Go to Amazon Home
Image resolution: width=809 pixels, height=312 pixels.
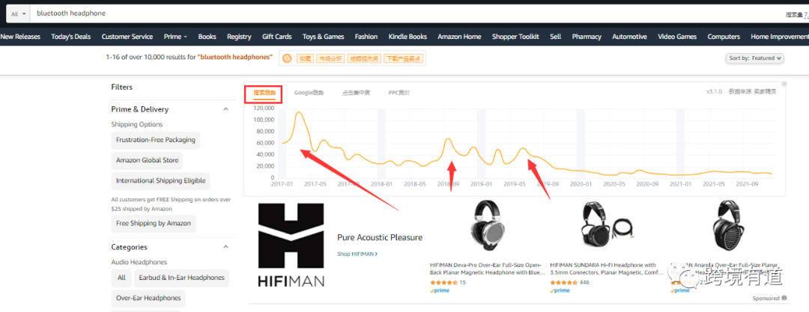tap(459, 37)
